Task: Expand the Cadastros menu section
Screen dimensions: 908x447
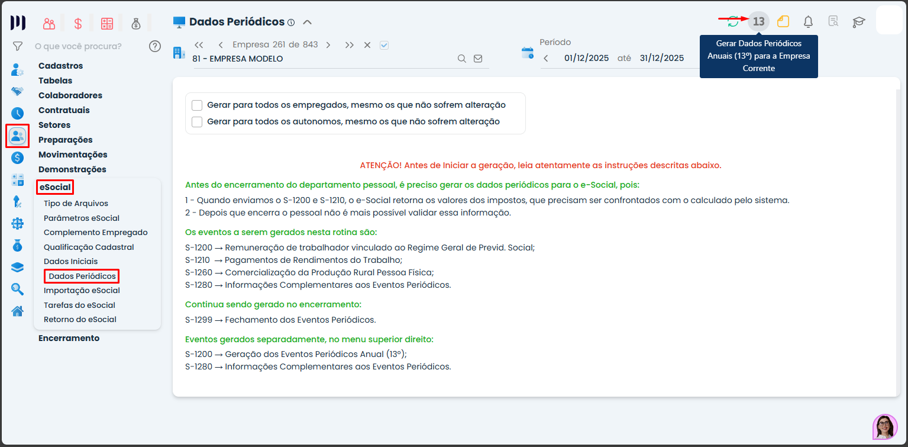Action: [x=60, y=66]
